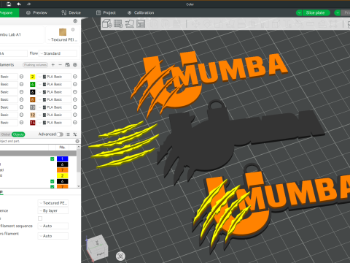Viewport: 350px width, 263px height.
Task: Open the Flow Standard dropdown
Action: [58, 53]
